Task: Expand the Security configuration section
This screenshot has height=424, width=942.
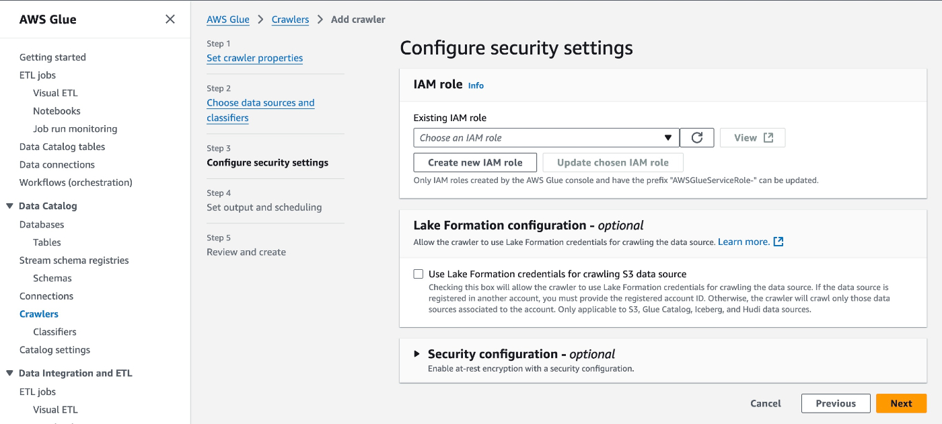Action: 417,354
